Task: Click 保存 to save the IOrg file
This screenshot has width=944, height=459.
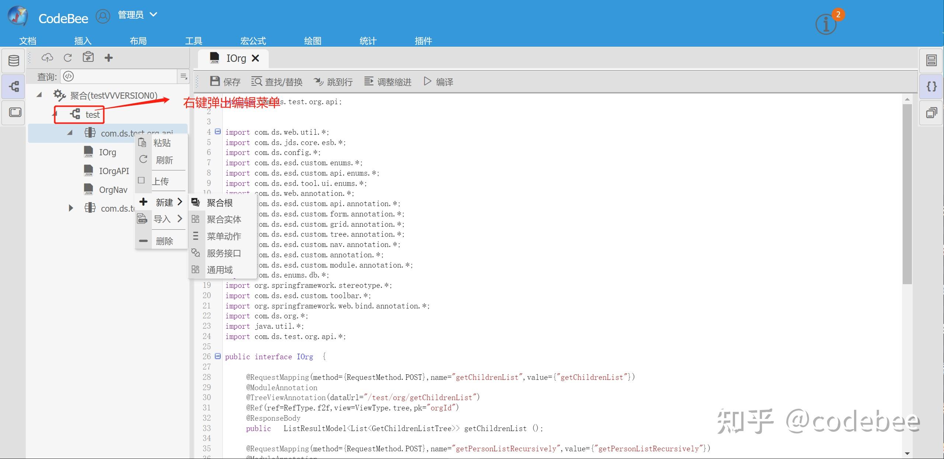Action: coord(224,82)
